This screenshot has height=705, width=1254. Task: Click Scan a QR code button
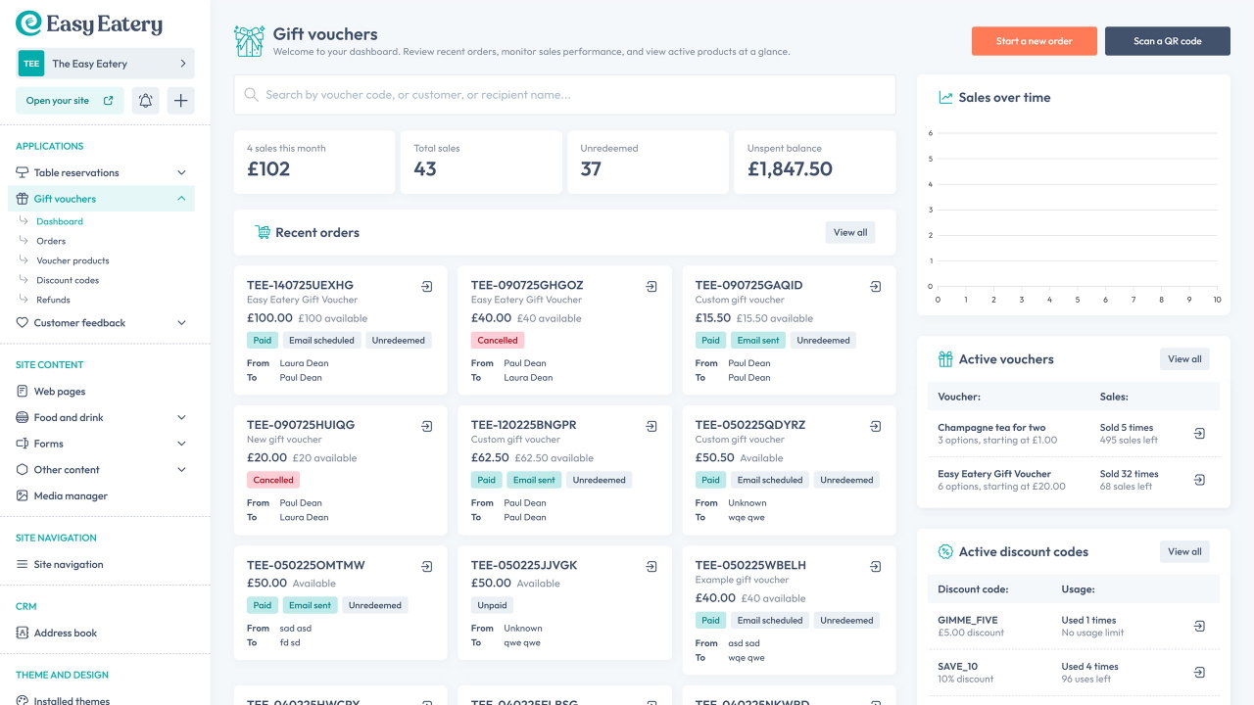click(1167, 41)
